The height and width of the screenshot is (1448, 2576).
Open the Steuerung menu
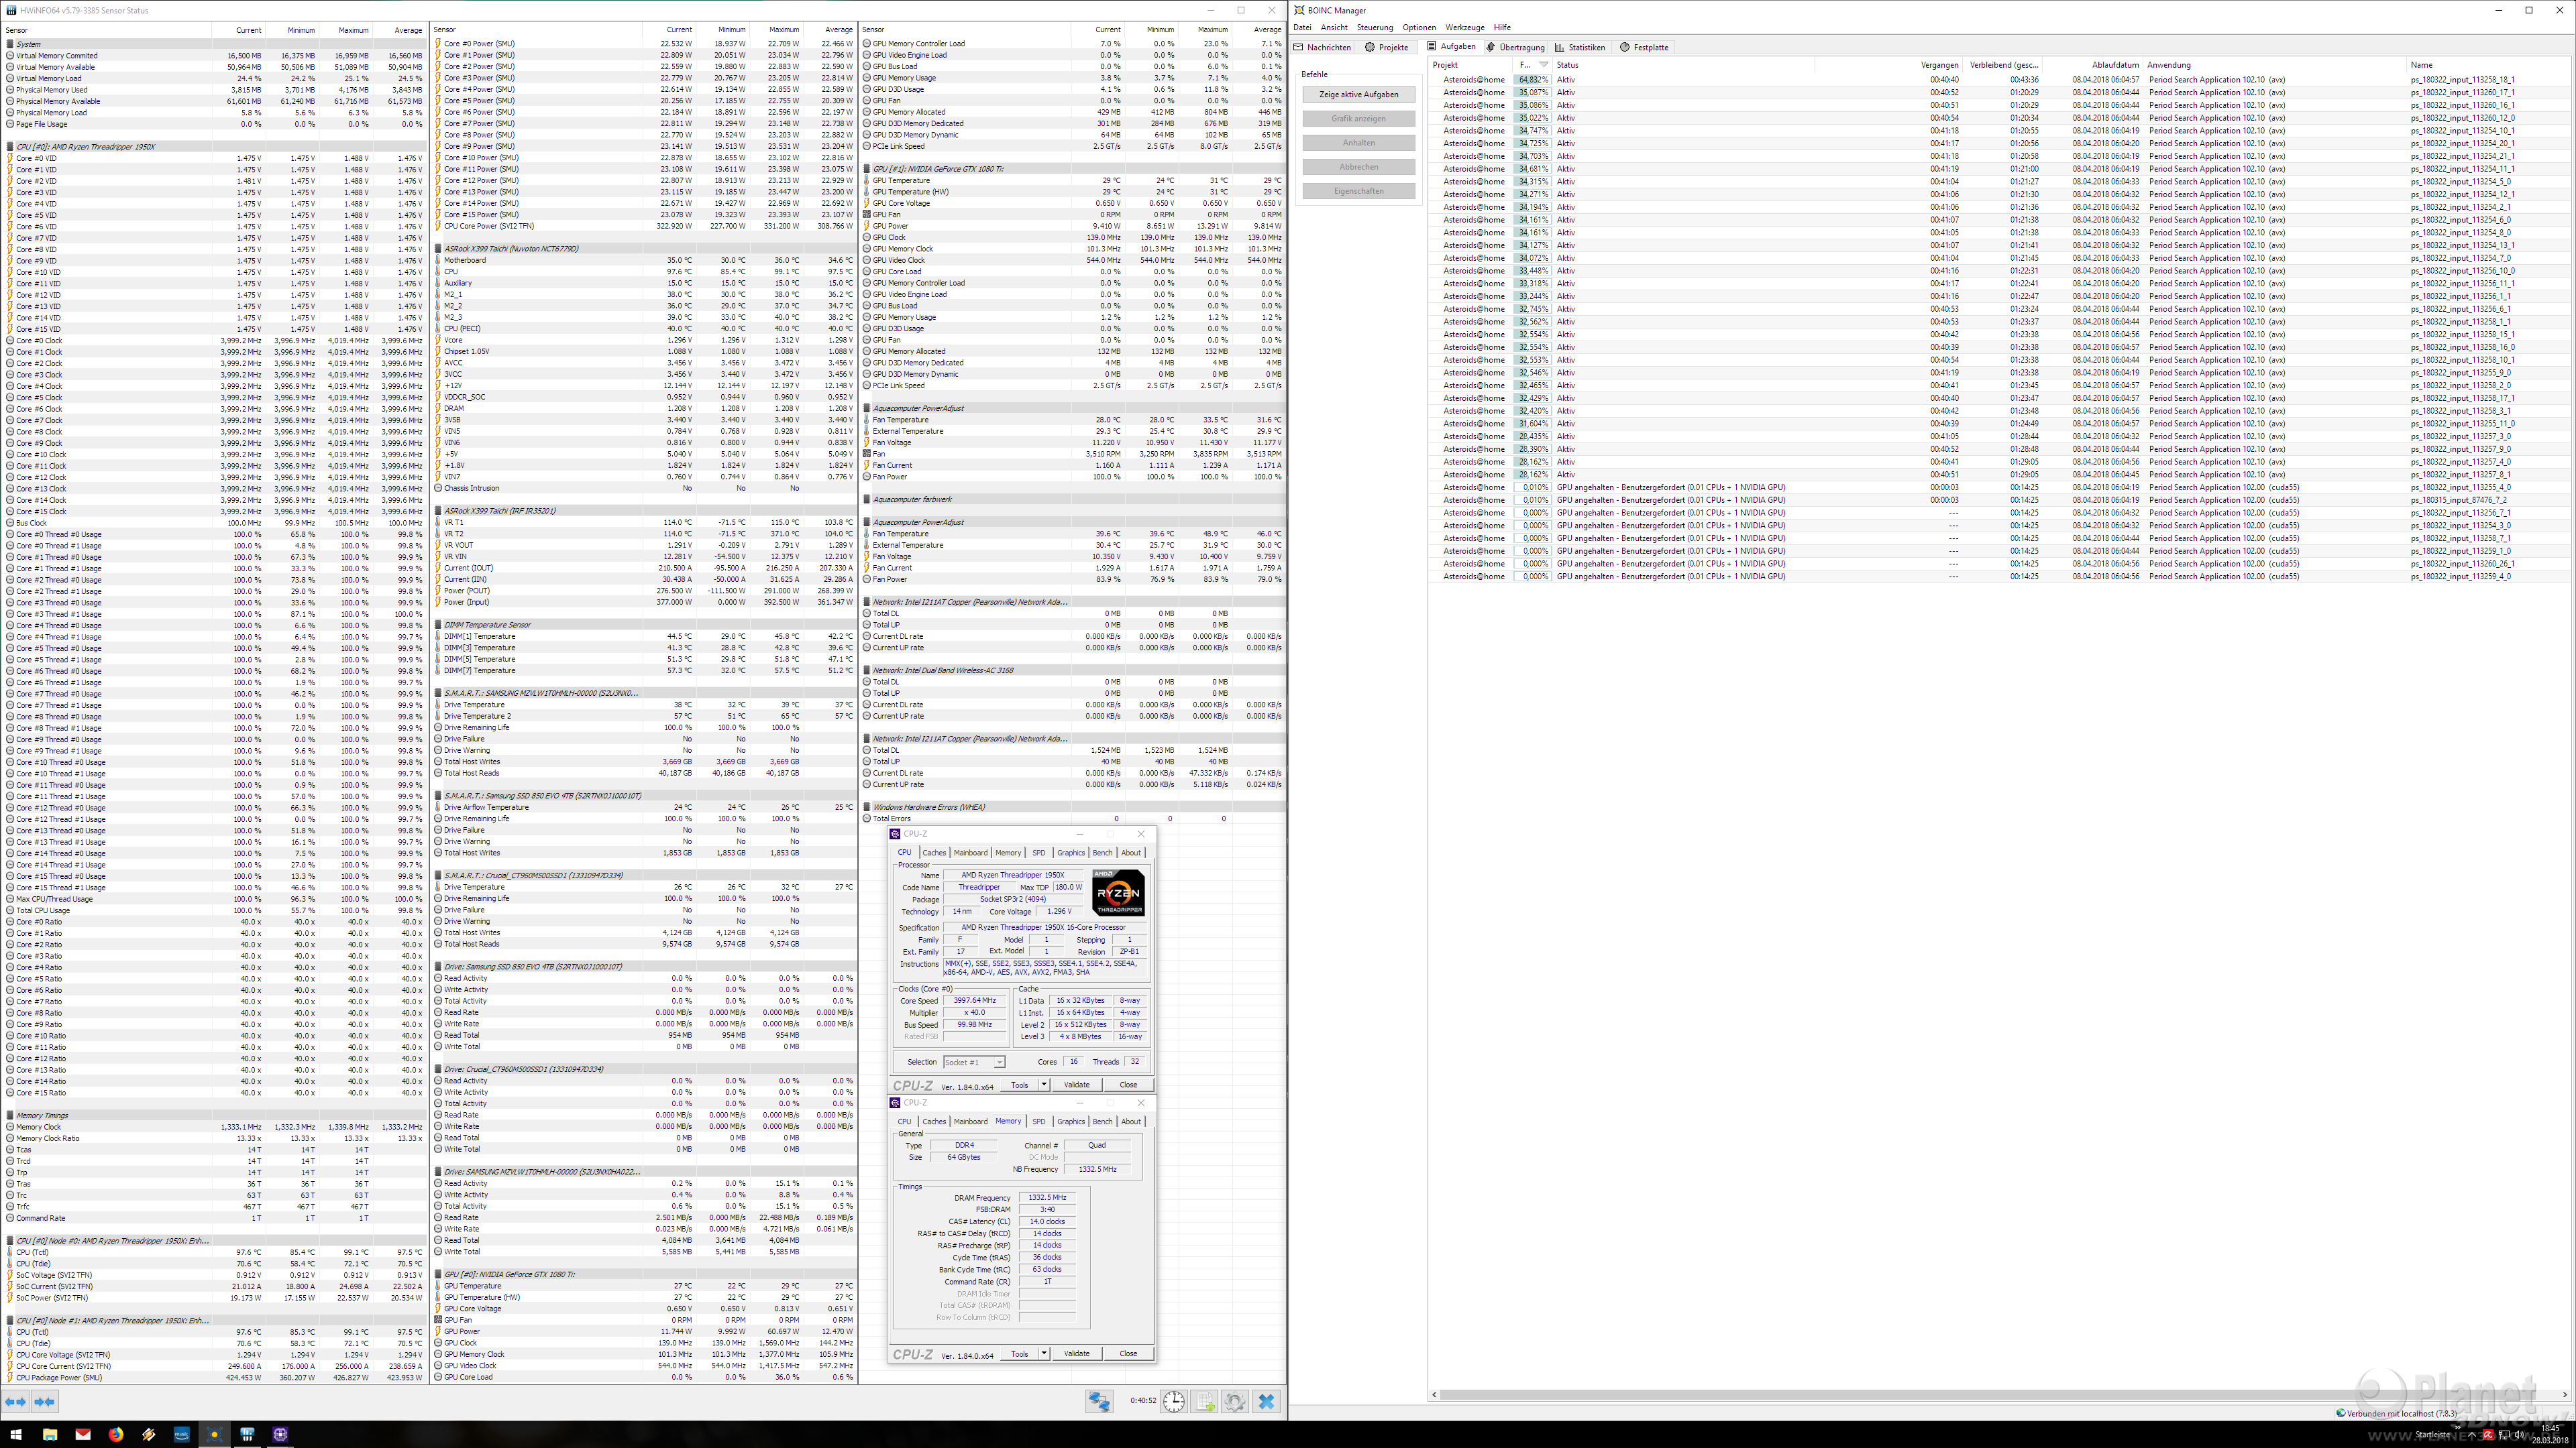[1375, 28]
